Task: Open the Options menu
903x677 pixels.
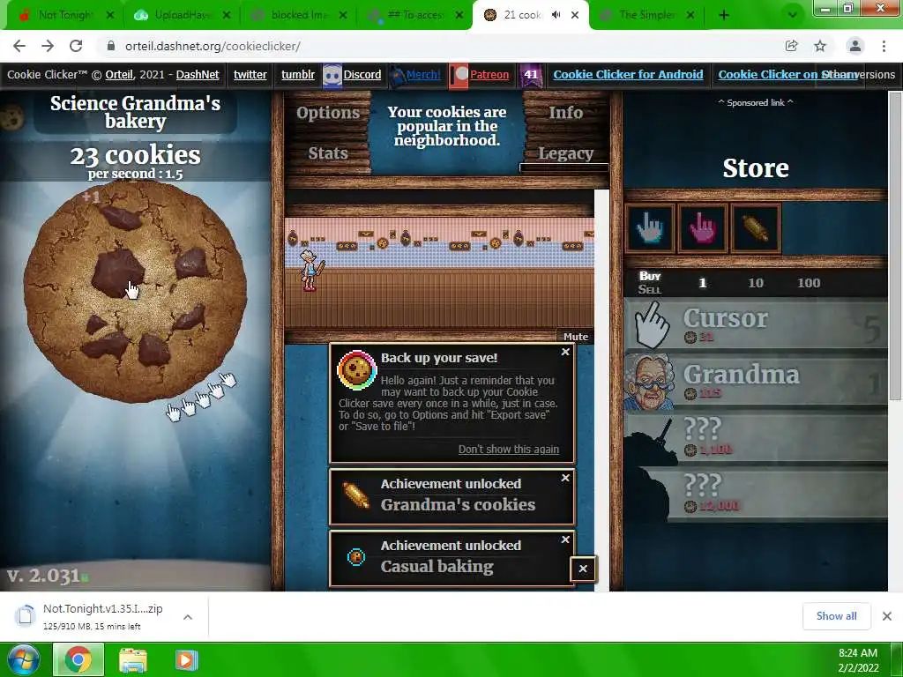Action: click(x=328, y=112)
